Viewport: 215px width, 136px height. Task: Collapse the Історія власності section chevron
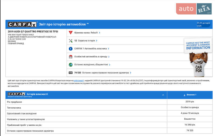(x=163, y=95)
